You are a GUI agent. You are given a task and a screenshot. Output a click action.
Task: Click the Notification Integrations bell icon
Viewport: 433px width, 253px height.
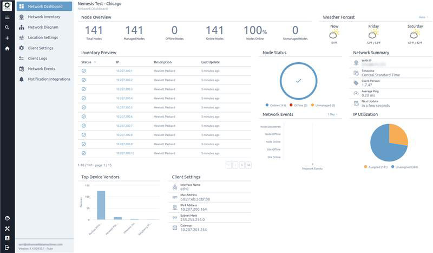22,79
